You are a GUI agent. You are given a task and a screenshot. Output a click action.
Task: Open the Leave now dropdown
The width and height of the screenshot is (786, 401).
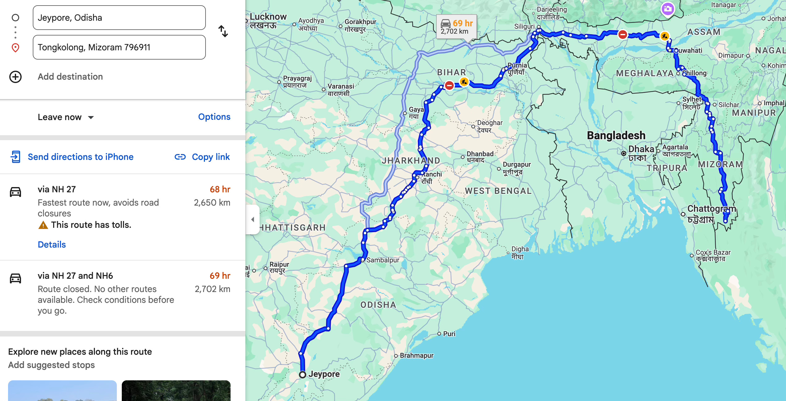(66, 117)
